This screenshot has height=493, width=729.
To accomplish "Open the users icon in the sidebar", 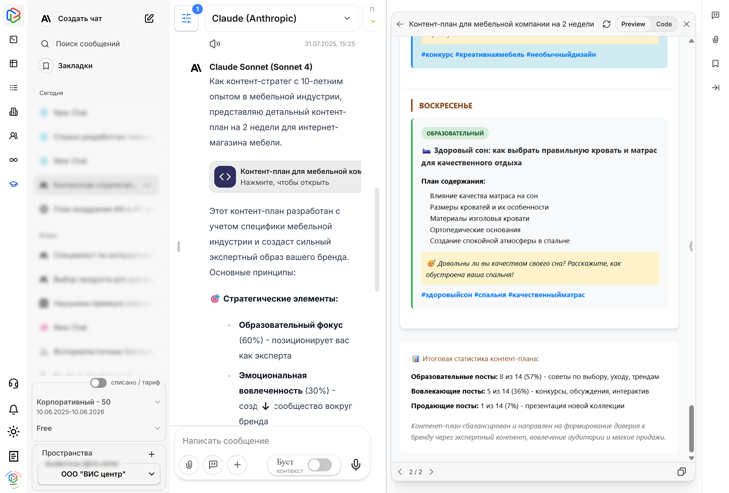I will (x=14, y=136).
